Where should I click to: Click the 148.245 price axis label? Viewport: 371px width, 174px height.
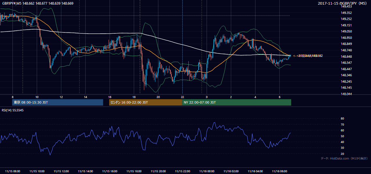pyautogui.click(x=346, y=81)
